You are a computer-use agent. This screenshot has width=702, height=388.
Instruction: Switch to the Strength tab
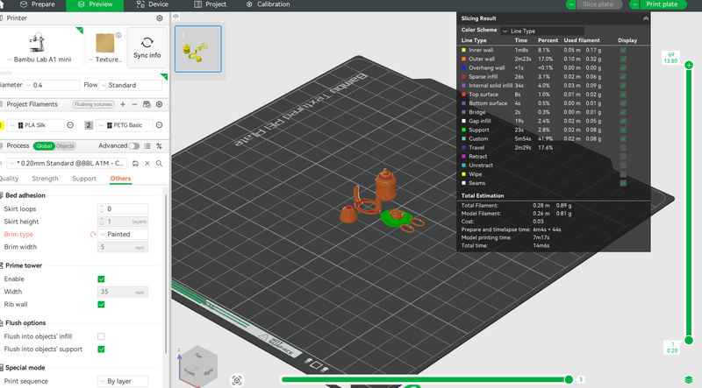(45, 179)
